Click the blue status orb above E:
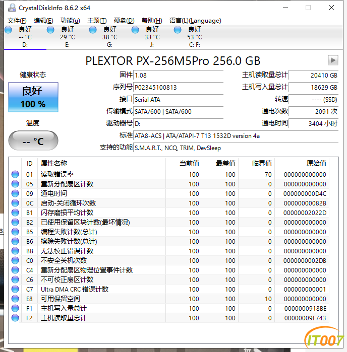 pos(50,30)
